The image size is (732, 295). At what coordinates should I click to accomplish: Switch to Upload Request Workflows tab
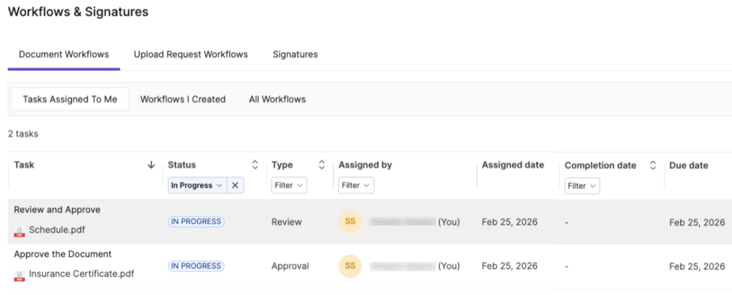pyautogui.click(x=191, y=54)
